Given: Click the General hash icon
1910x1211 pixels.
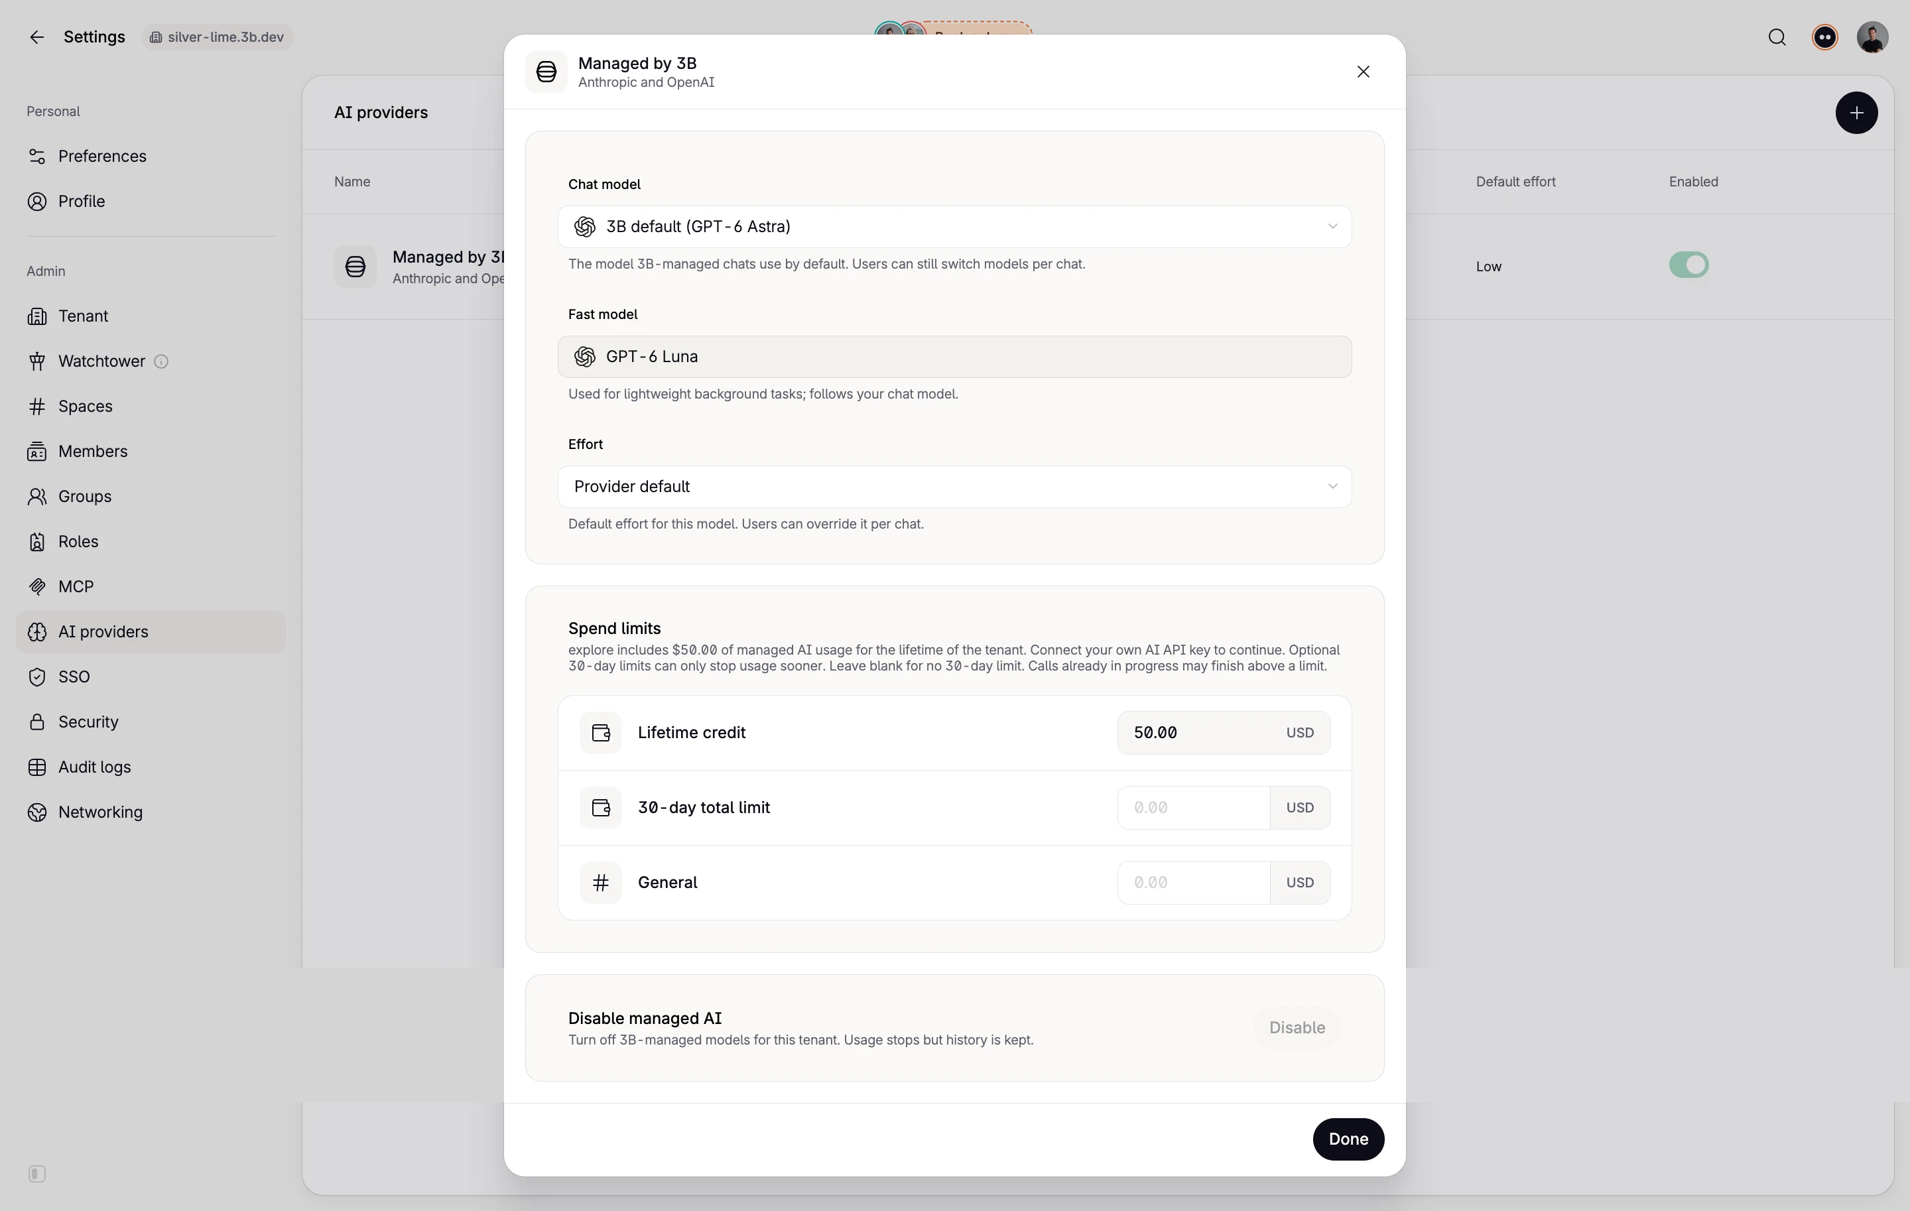Looking at the screenshot, I should (x=600, y=883).
